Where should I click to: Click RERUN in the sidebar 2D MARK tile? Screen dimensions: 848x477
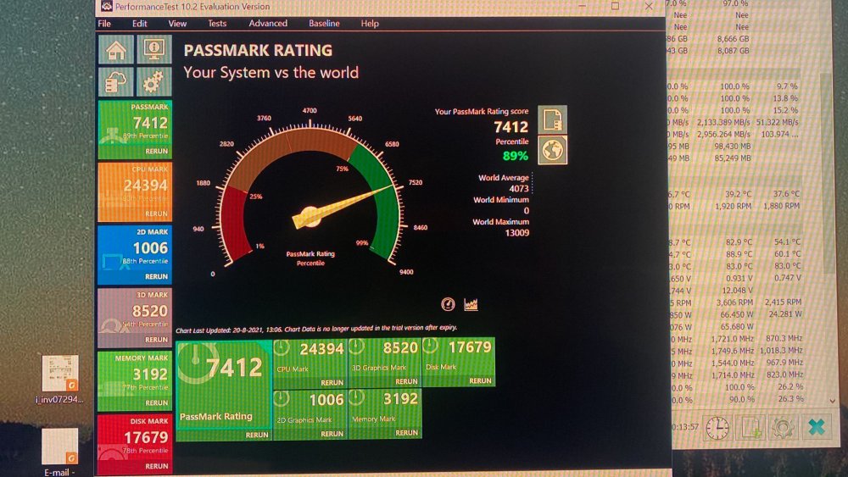(156, 276)
